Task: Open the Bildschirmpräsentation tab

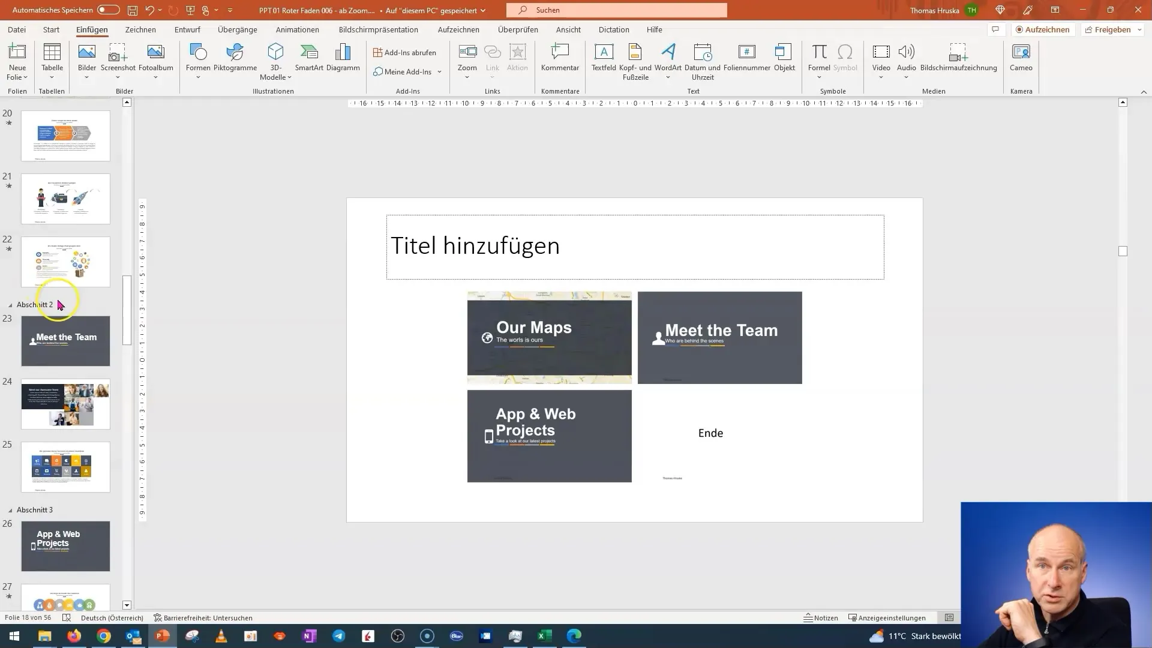Action: [378, 29]
